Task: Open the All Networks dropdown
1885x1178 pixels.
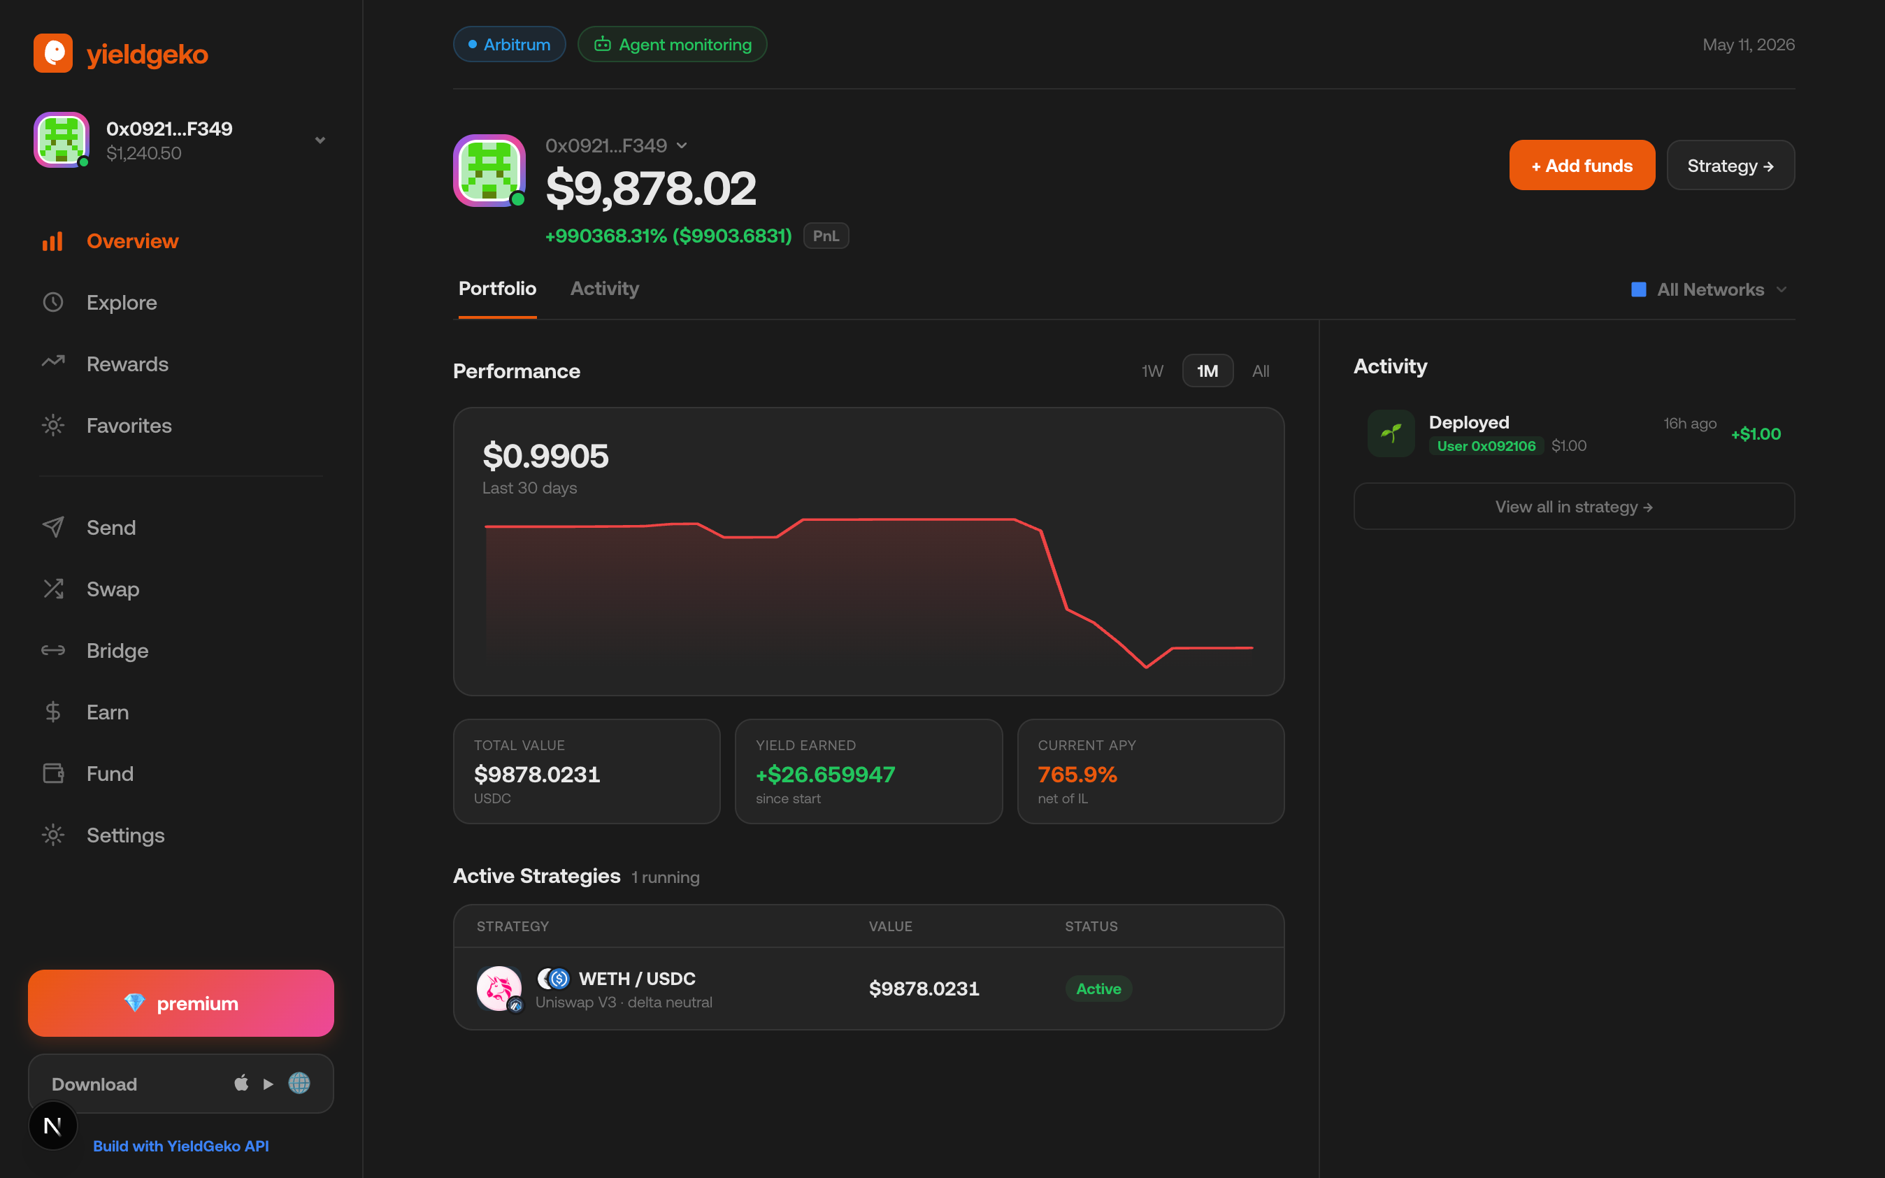Action: 1710,290
